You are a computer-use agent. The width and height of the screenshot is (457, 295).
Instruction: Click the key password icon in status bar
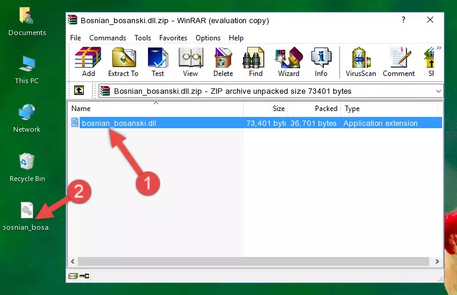[84, 275]
